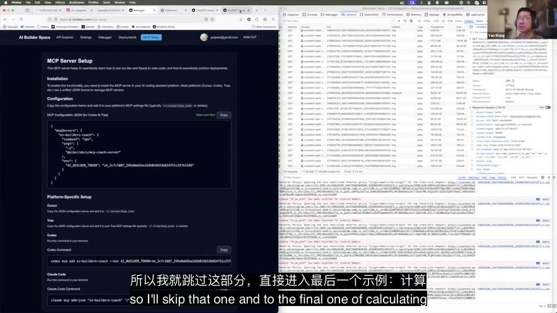Open the Bookmarks menu
Screen dimensions: 557x313
(x=77, y=2)
